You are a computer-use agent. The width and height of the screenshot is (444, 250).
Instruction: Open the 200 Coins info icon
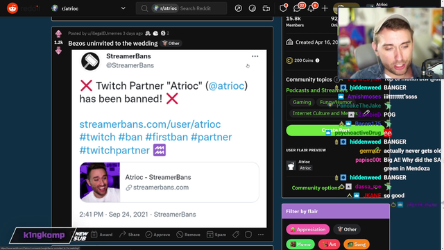coord(318,60)
